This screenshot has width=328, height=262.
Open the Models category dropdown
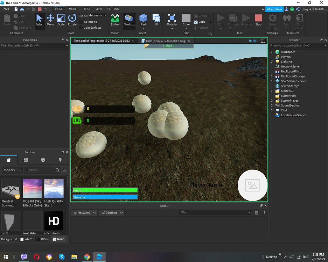pos(12,170)
